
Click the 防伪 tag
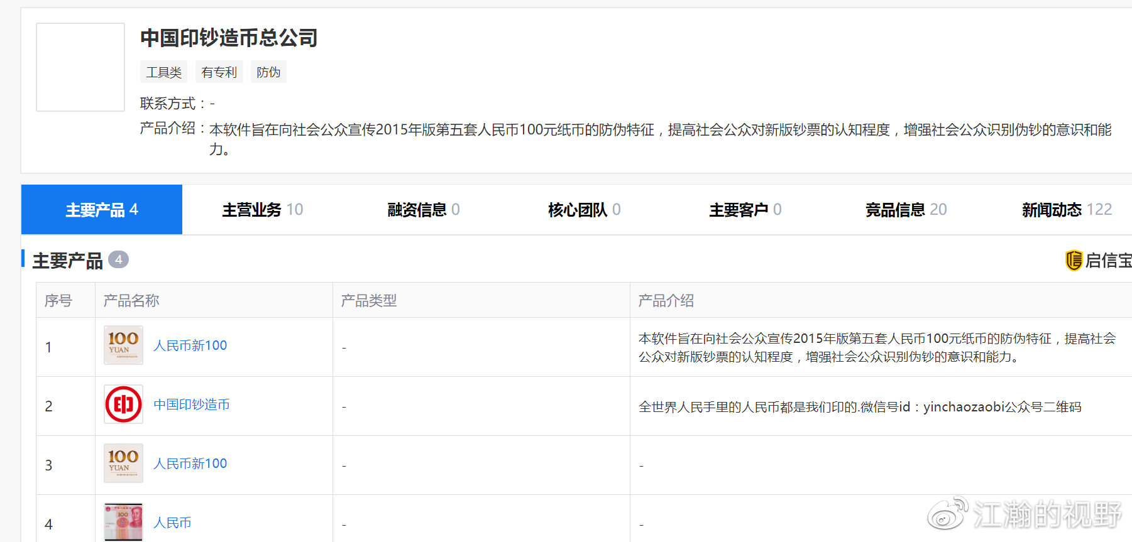pyautogui.click(x=268, y=72)
